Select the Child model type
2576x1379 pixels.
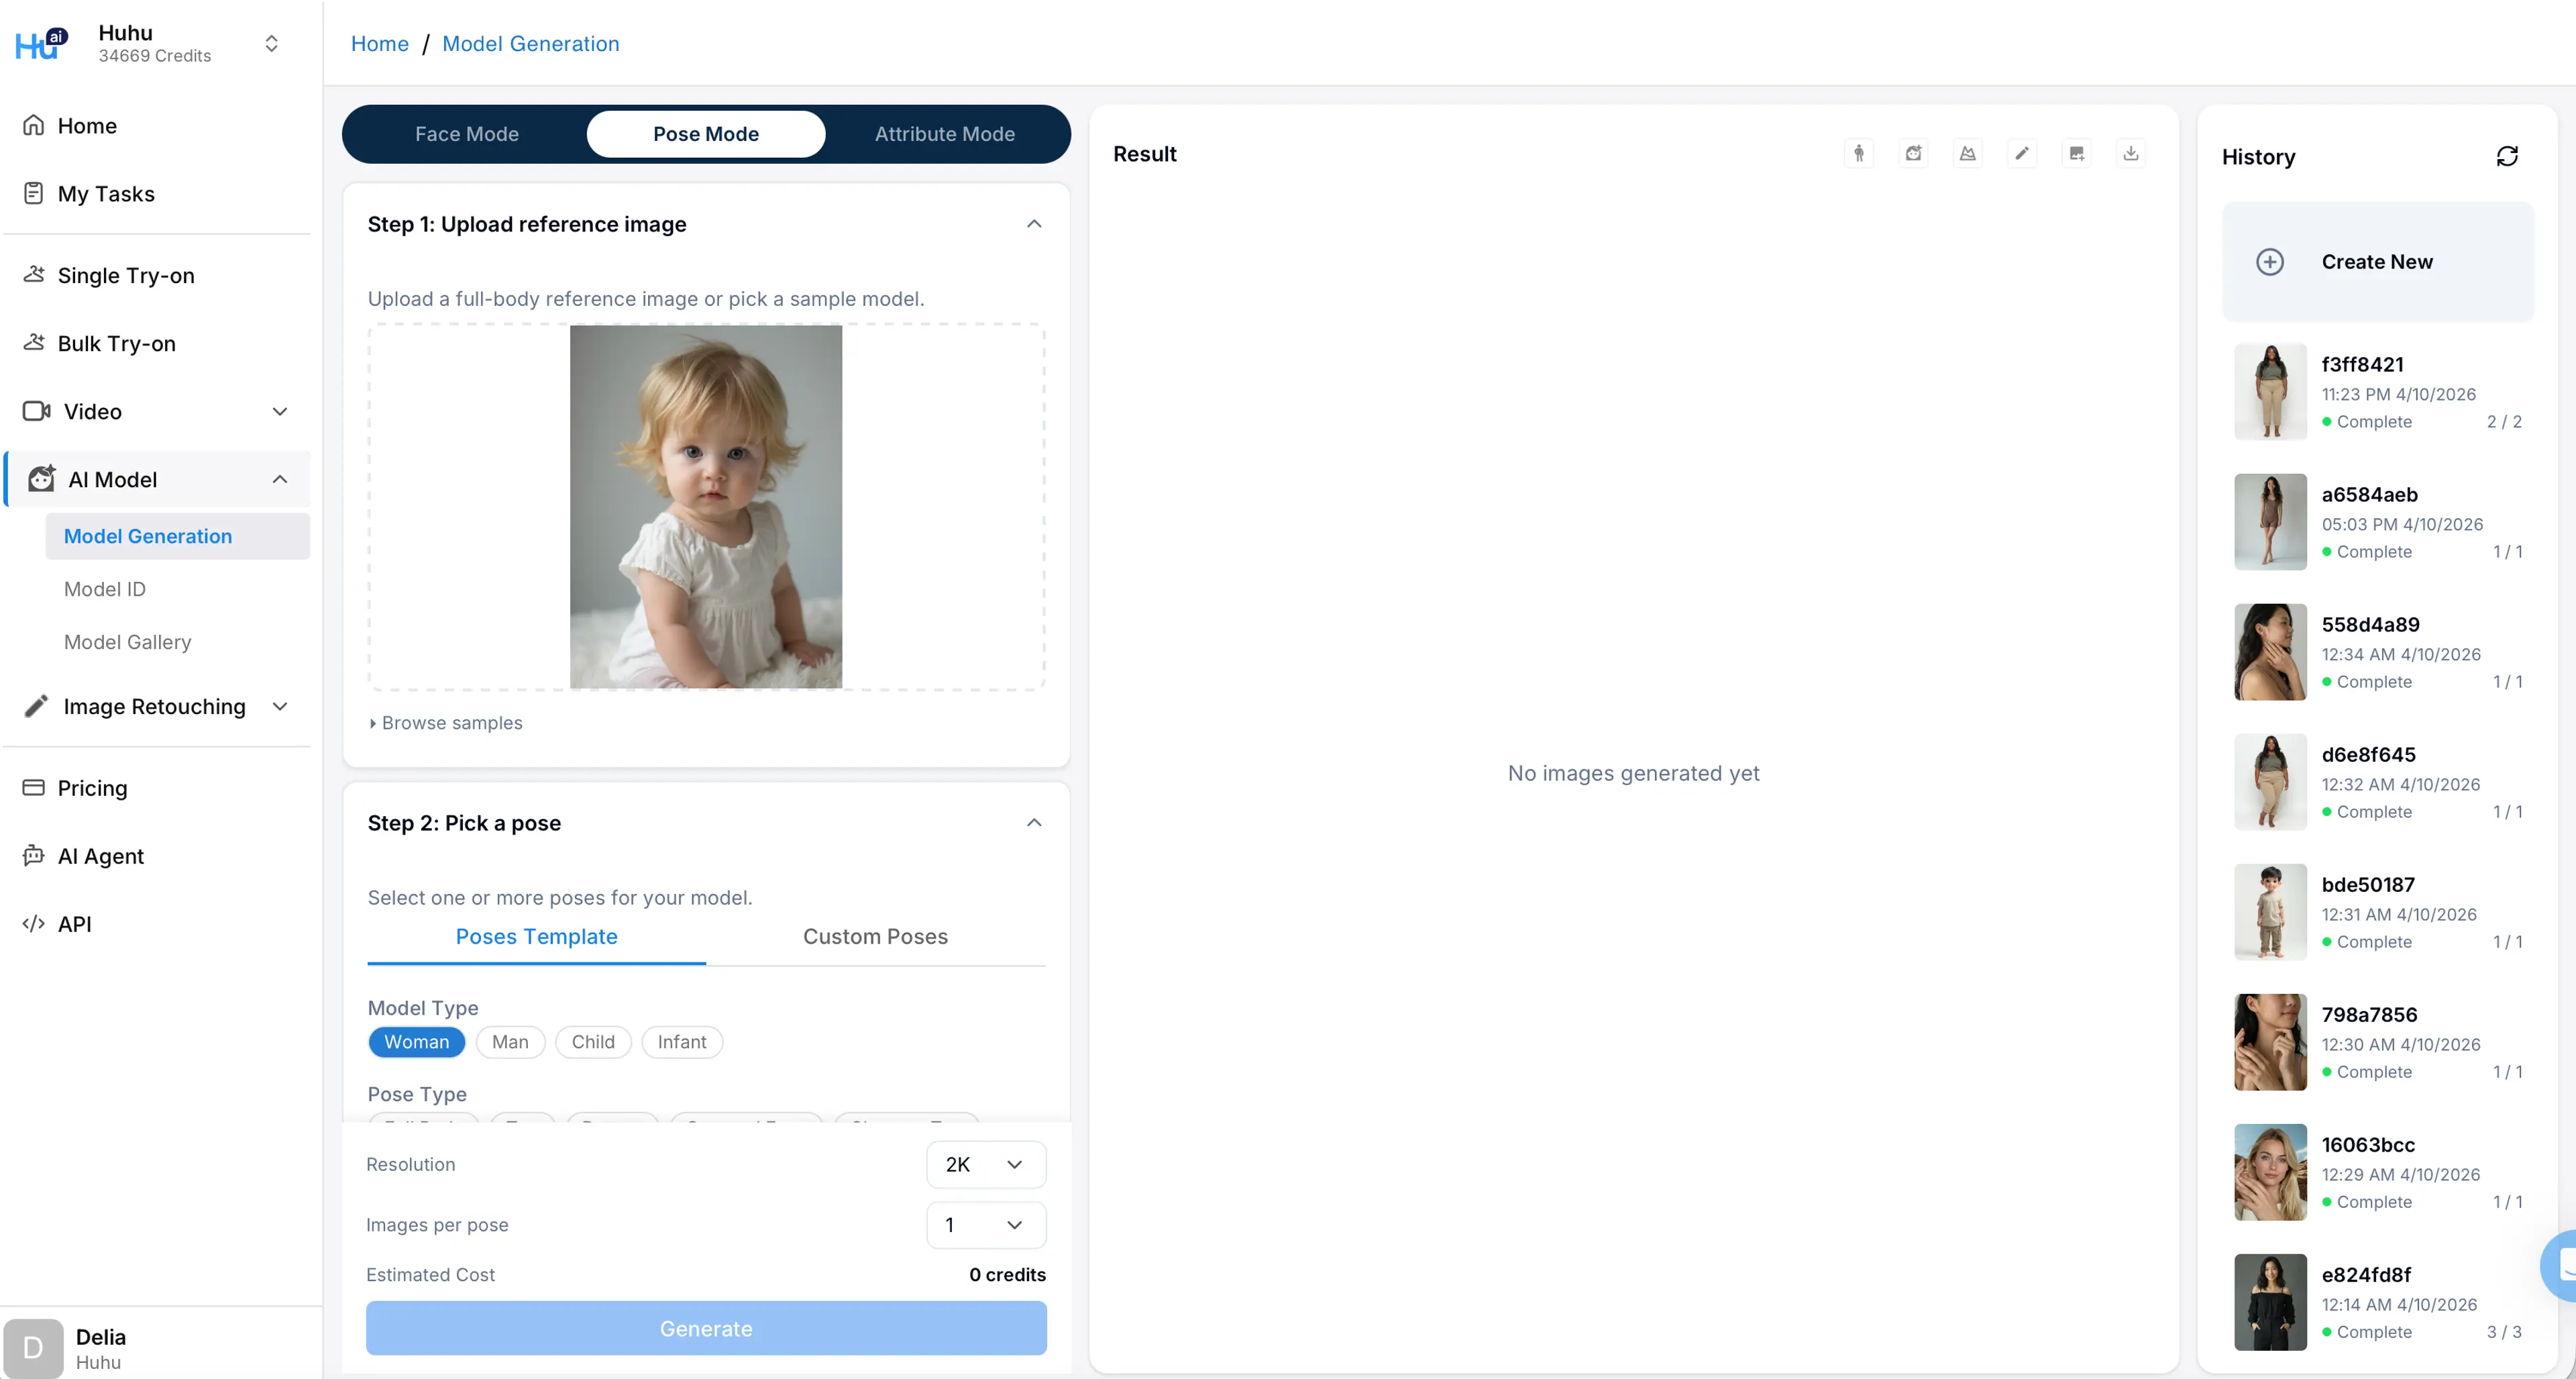pos(592,1042)
